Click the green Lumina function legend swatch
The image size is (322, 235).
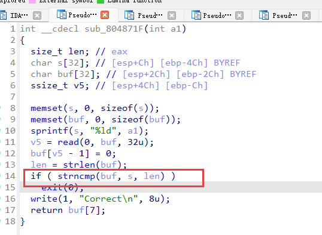pos(101,2)
